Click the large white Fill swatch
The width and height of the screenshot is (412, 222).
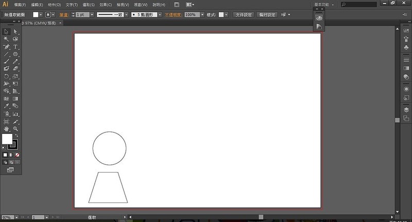point(7,139)
